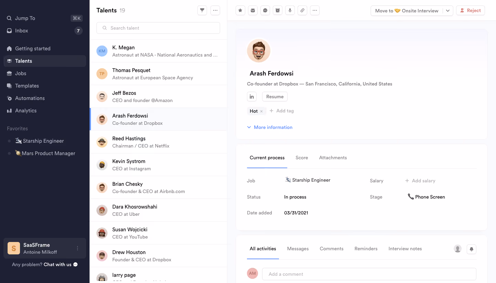Open more options in Talents header
The width and height of the screenshot is (496, 283).
[215, 10]
